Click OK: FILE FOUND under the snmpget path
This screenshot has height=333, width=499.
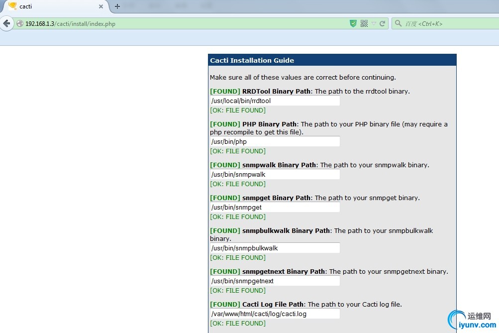[x=238, y=217]
